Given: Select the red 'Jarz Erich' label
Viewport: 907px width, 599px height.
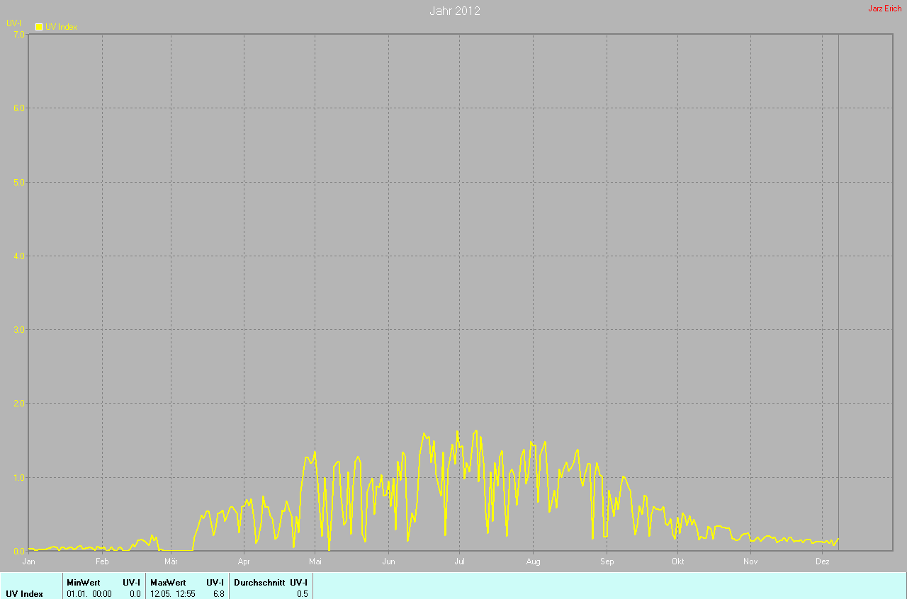Looking at the screenshot, I should (885, 8).
